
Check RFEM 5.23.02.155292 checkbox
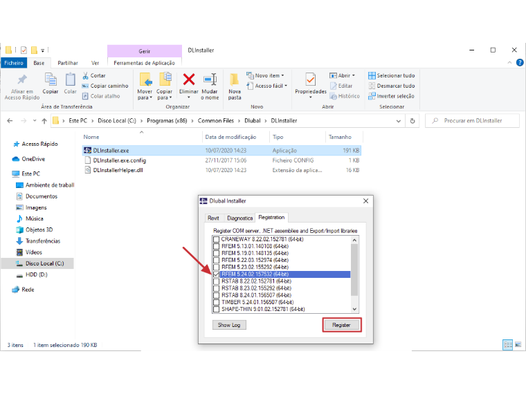click(217, 268)
